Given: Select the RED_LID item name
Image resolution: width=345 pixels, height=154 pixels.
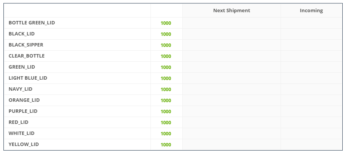Looking at the screenshot, I should [19, 122].
